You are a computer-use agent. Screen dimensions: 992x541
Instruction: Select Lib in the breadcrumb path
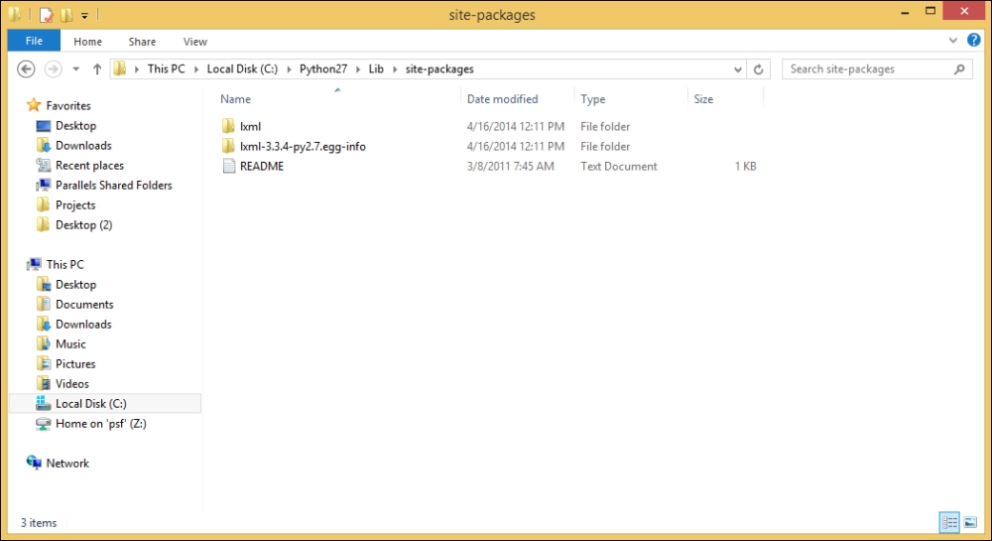coord(376,68)
